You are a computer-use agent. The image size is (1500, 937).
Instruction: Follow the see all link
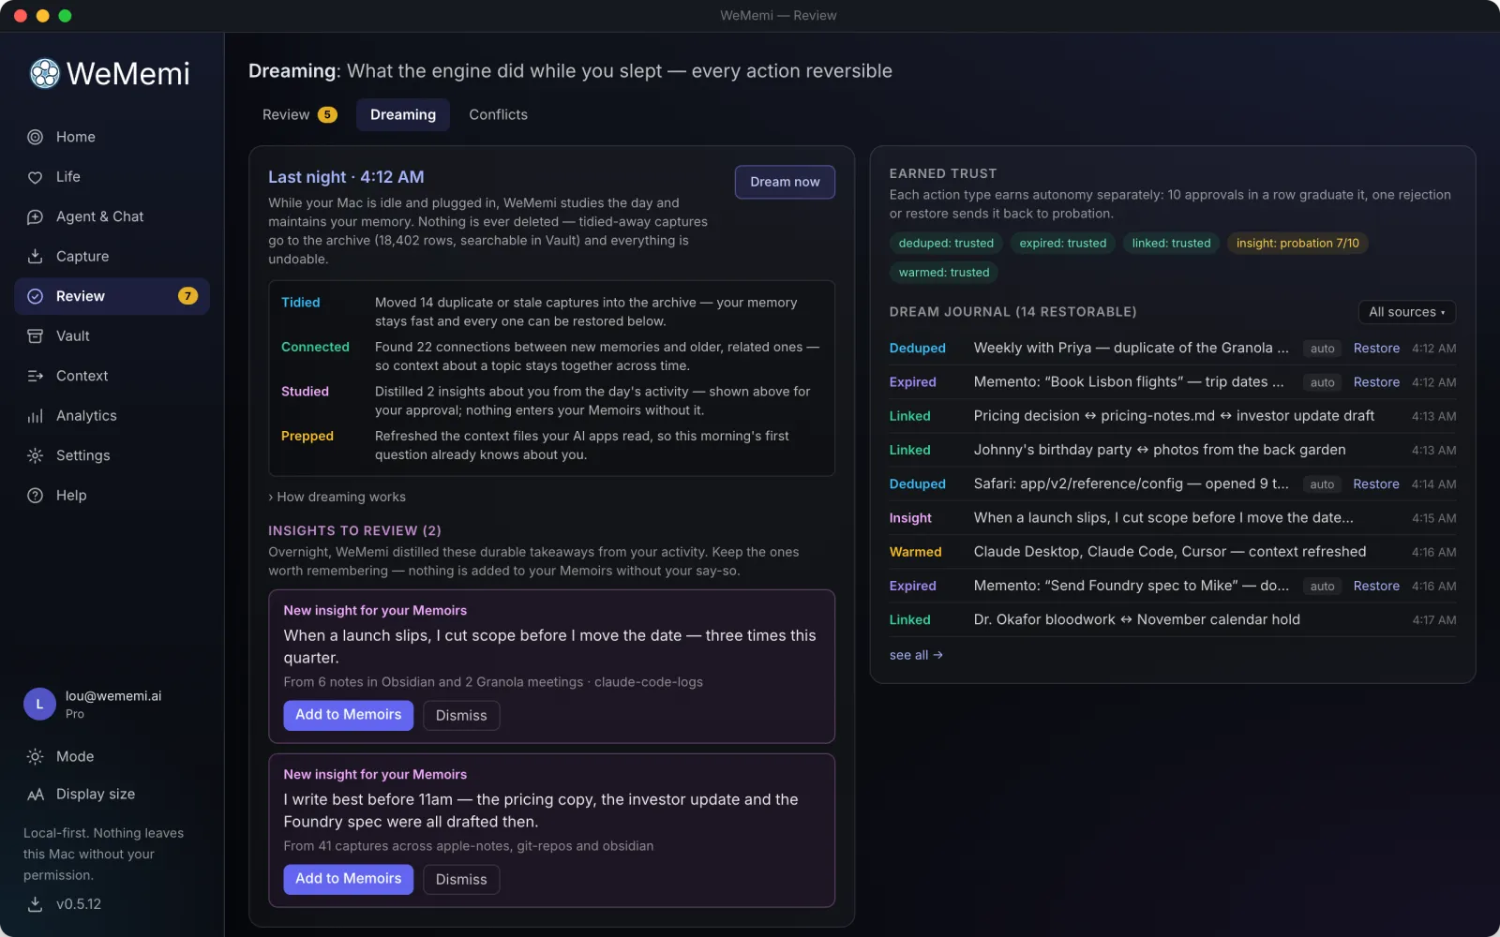[916, 655]
